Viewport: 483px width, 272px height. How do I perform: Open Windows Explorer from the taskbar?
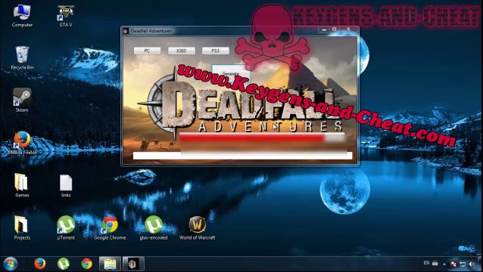(x=110, y=264)
